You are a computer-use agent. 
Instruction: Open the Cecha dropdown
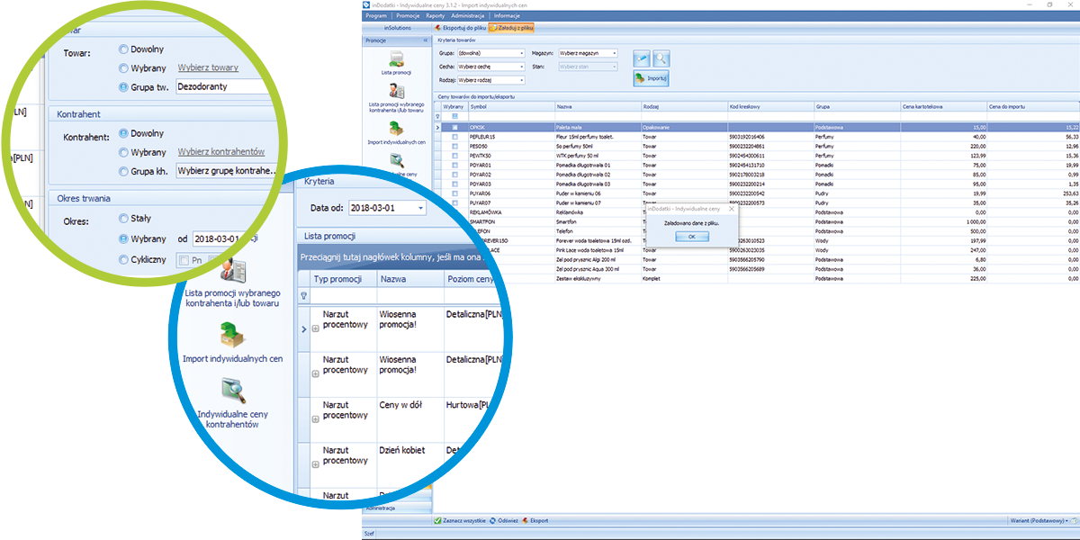pos(522,67)
